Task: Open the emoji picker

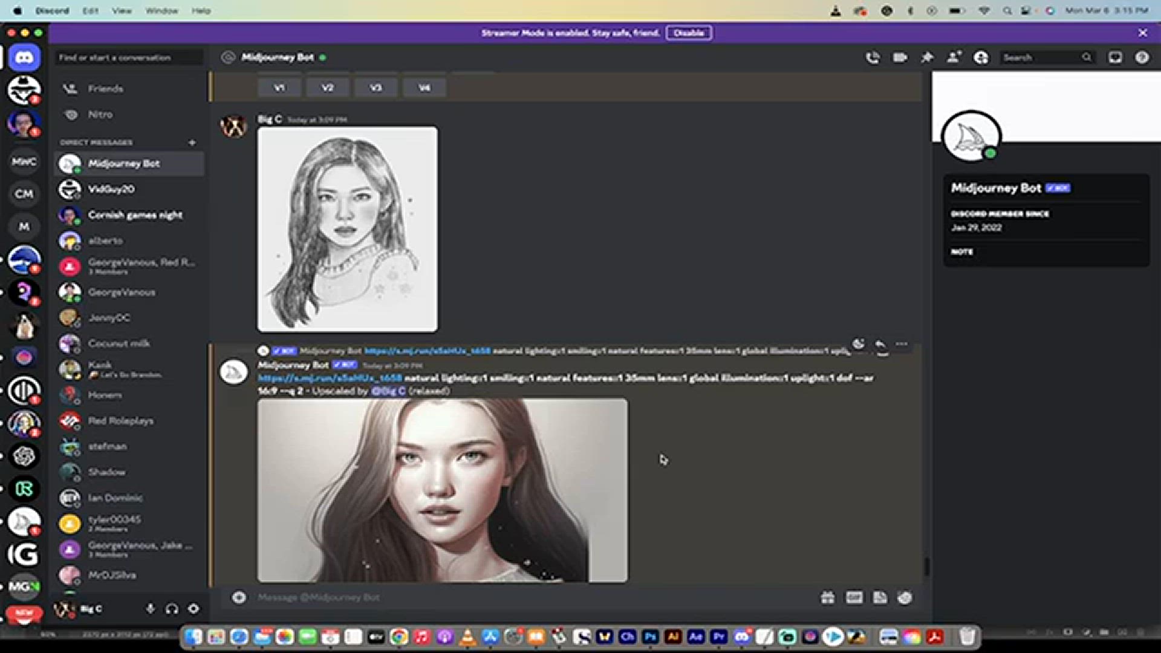Action: (x=905, y=597)
